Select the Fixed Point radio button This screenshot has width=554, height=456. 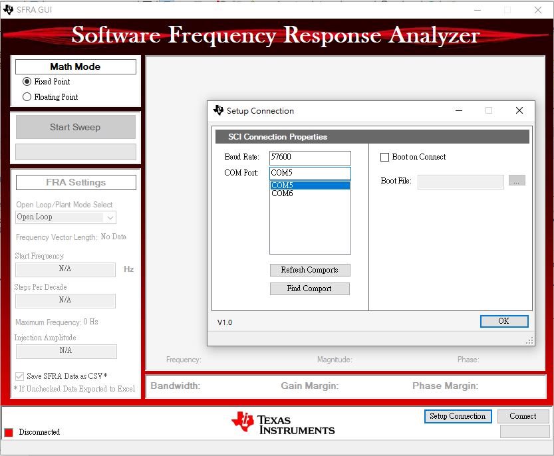(x=27, y=82)
